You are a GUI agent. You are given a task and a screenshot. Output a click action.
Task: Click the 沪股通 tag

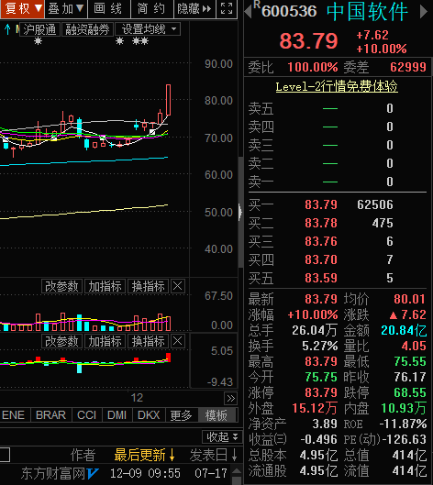pos(39,29)
